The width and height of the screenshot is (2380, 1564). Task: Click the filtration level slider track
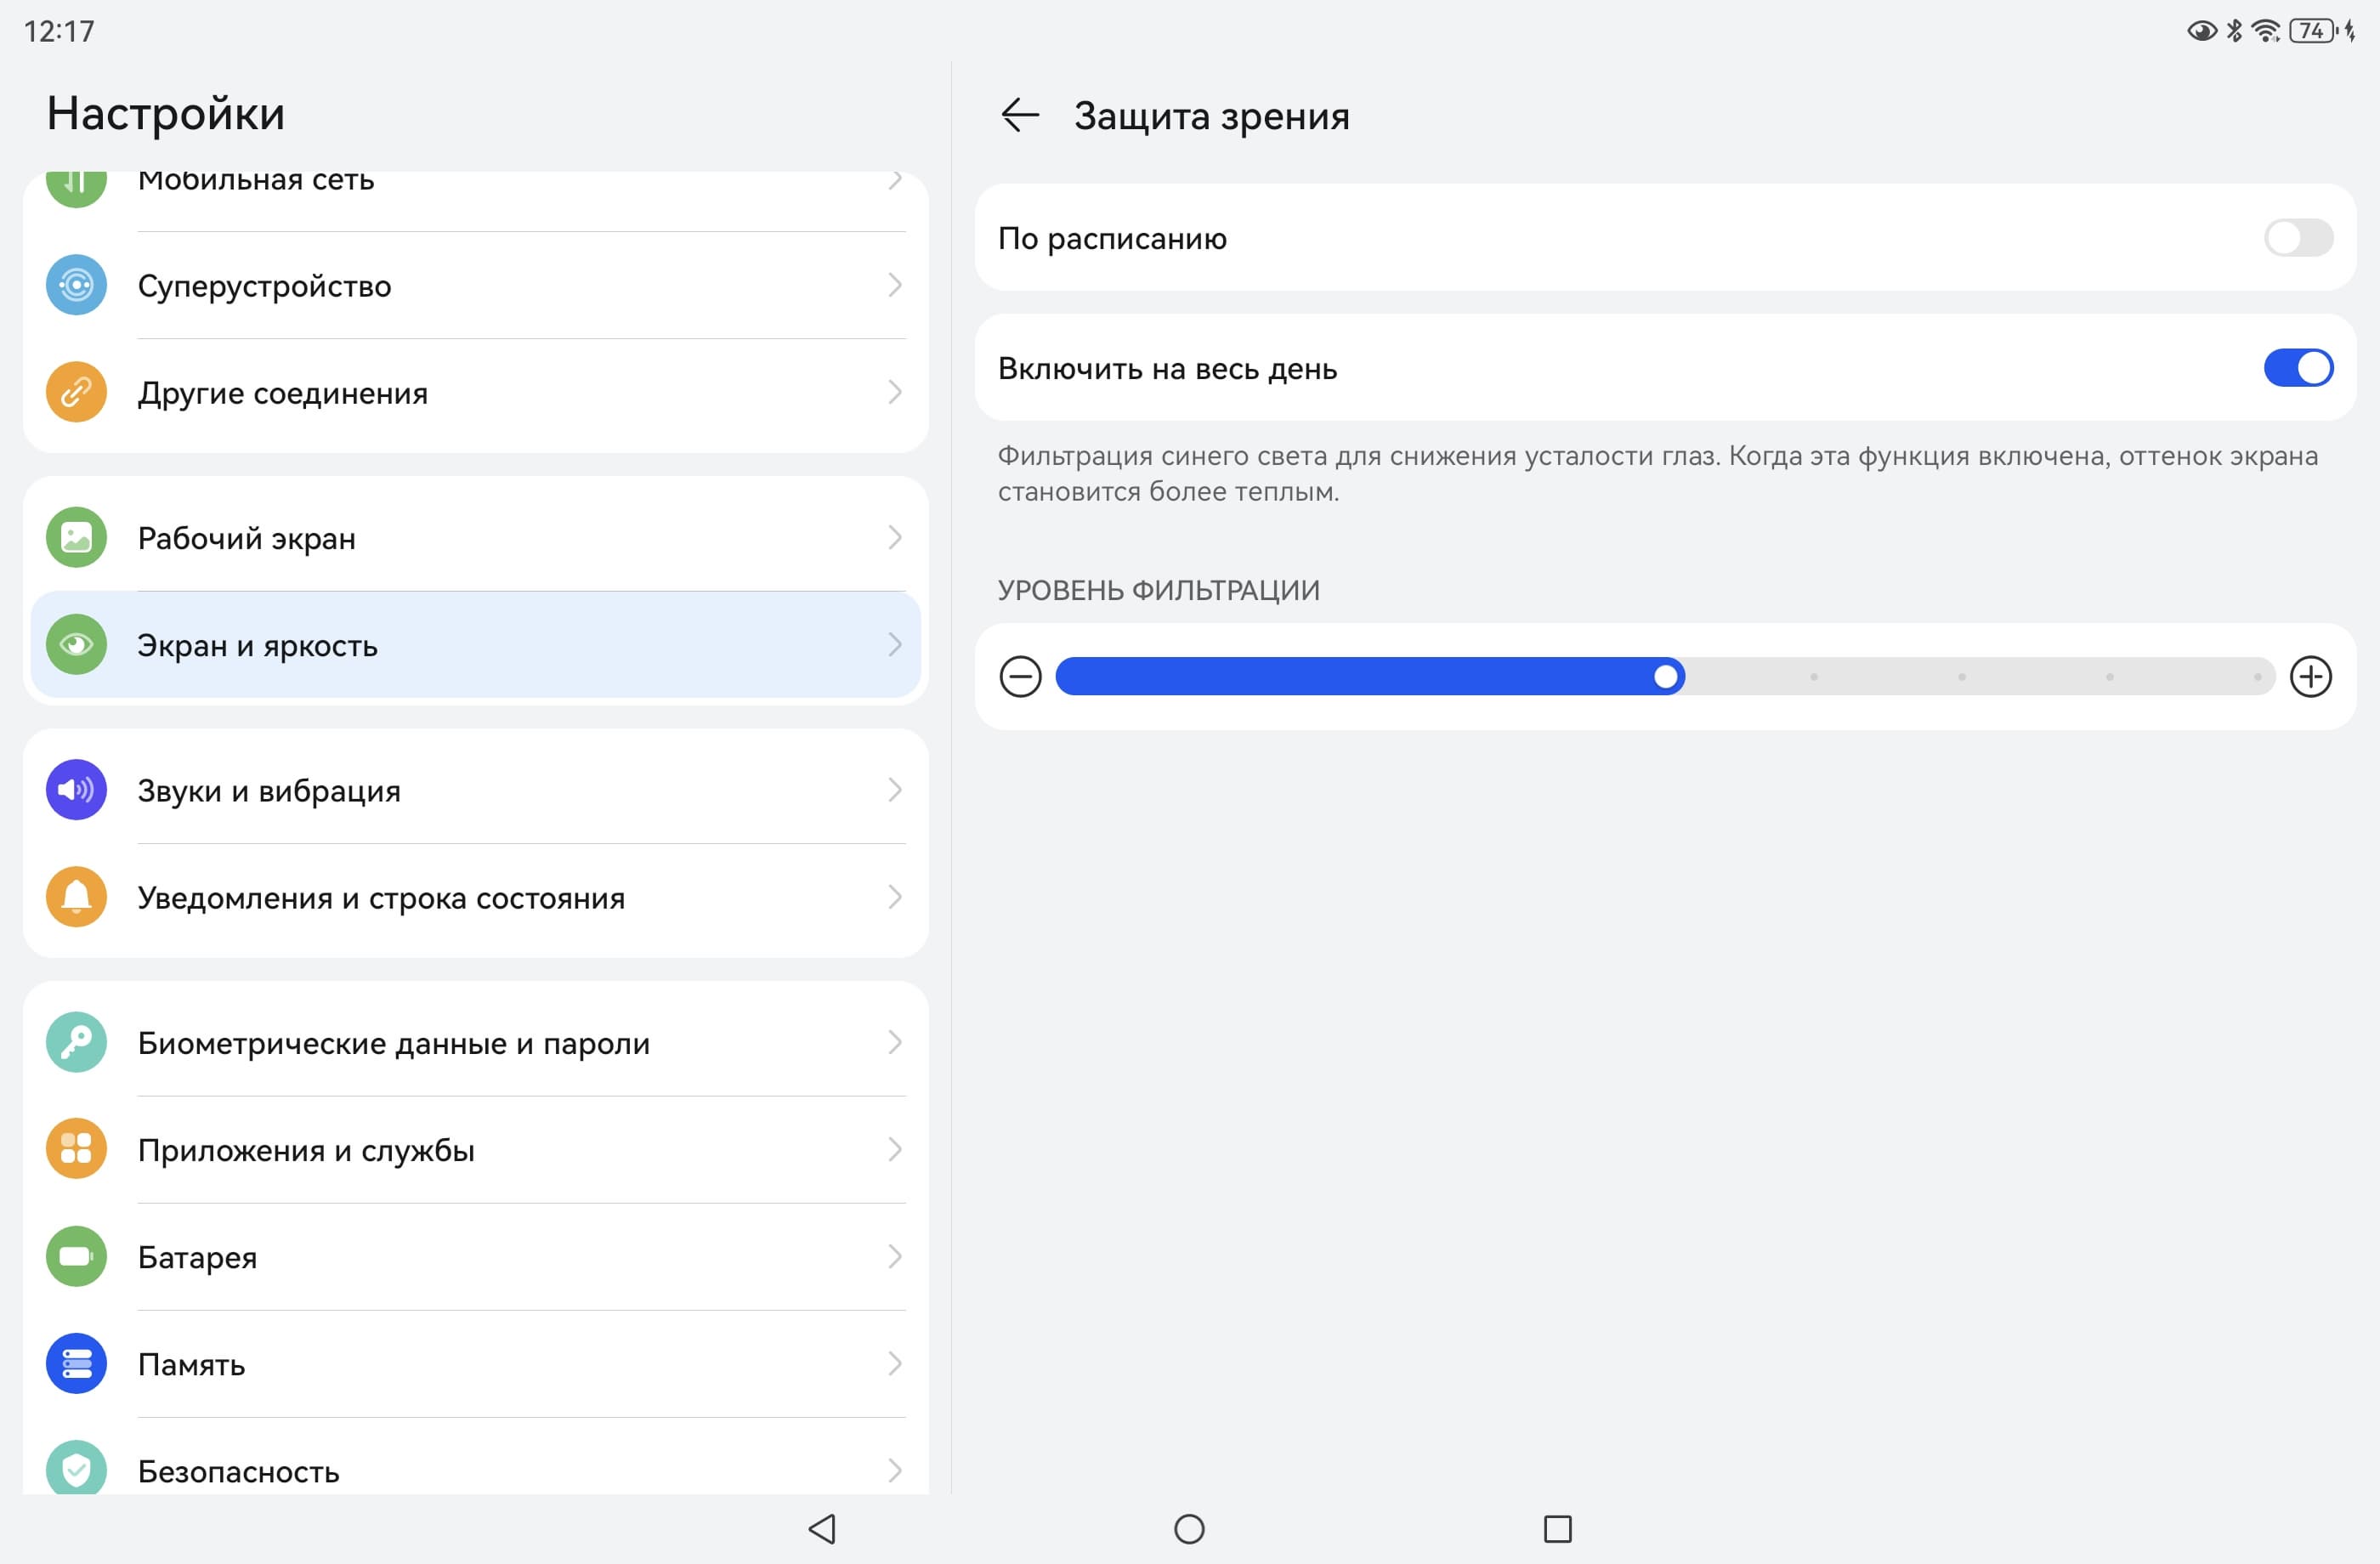1960,677
